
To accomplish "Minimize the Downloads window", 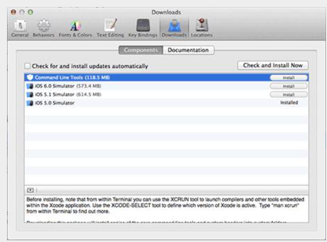I will point(22,12).
